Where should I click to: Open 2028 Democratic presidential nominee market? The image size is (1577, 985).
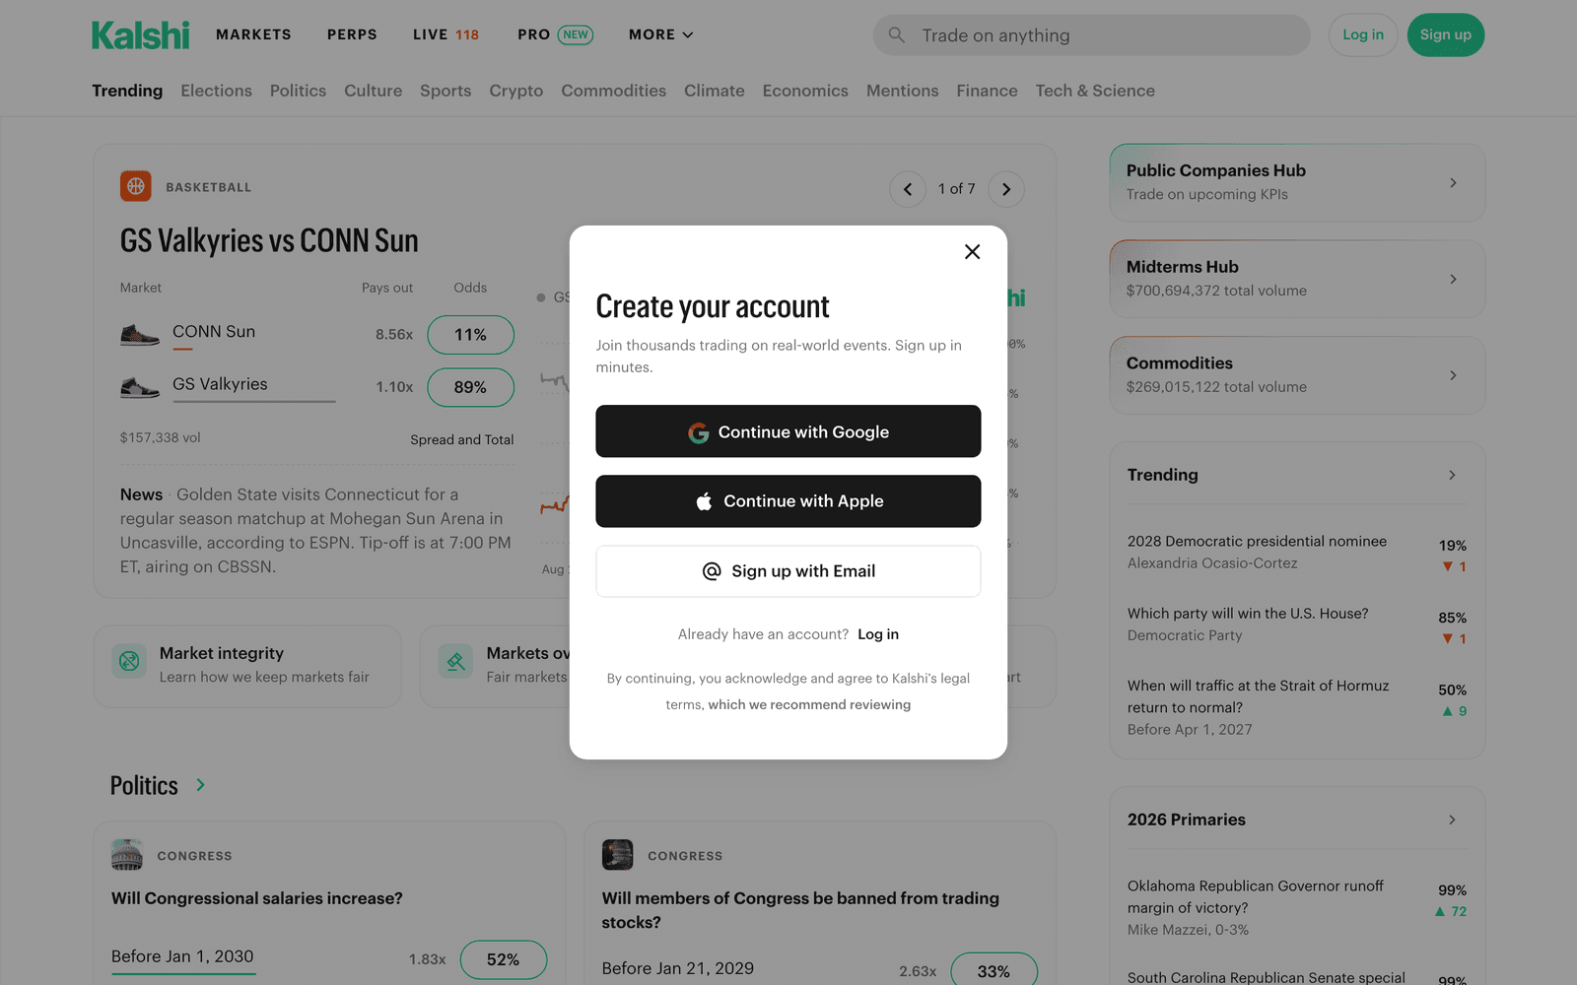pyautogui.click(x=1257, y=541)
